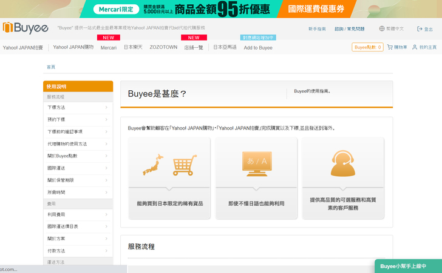Click the 新手指南 link

click(317, 28)
